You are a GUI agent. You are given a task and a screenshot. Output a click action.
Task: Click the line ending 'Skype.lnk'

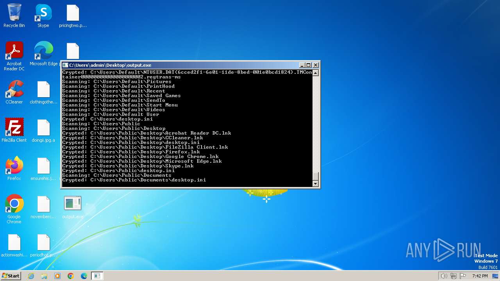(128, 166)
